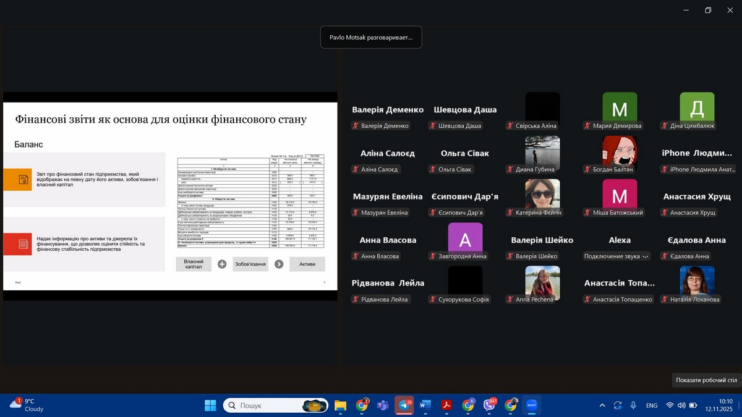Click the Windows Start button
The width and height of the screenshot is (742, 417).
click(x=210, y=405)
